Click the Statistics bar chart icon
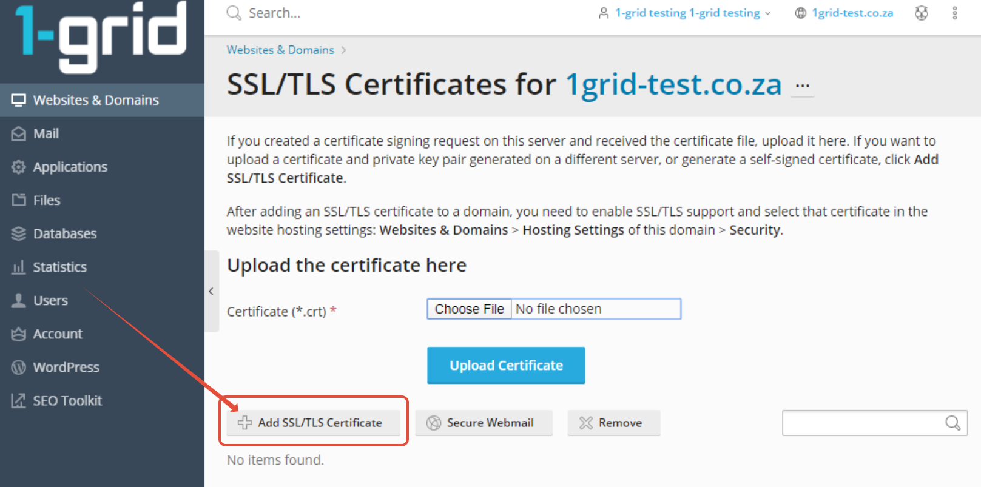 tap(19, 267)
